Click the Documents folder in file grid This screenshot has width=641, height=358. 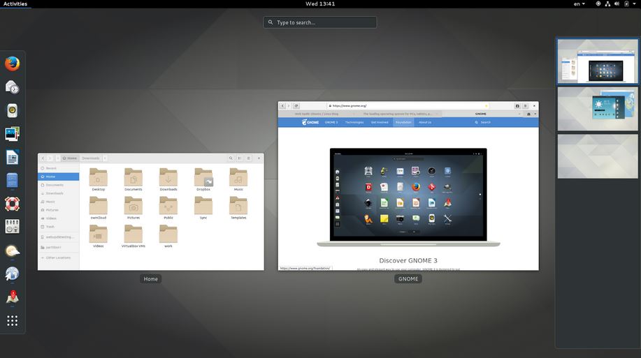(x=134, y=179)
